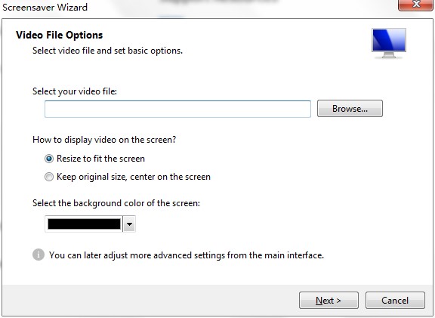Click the gray info icon
The height and width of the screenshot is (318, 435).
coord(39,255)
